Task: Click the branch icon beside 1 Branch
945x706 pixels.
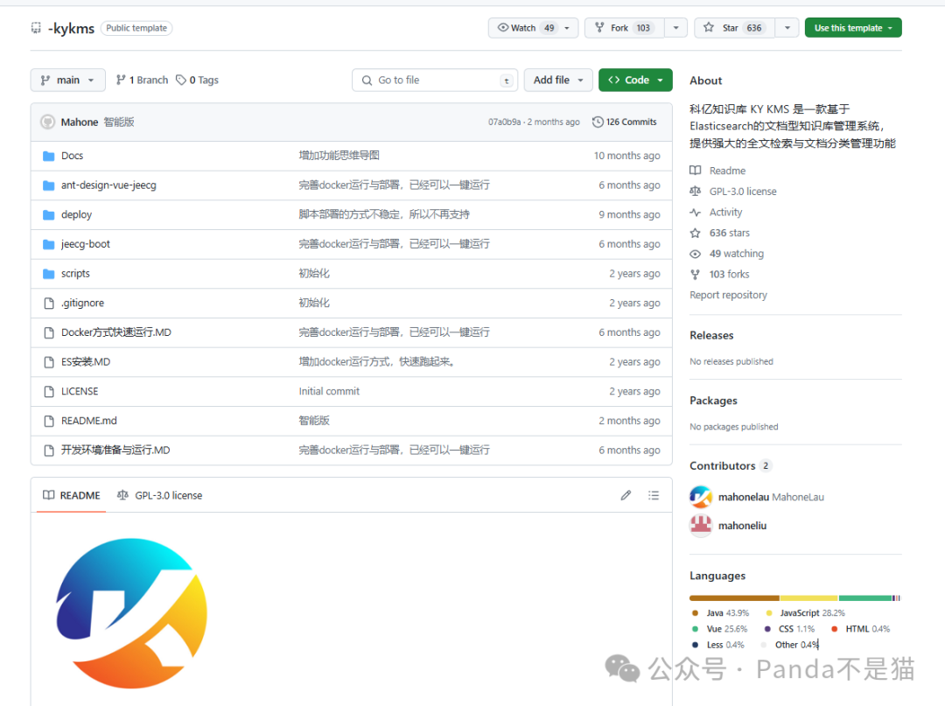Action: pos(121,80)
